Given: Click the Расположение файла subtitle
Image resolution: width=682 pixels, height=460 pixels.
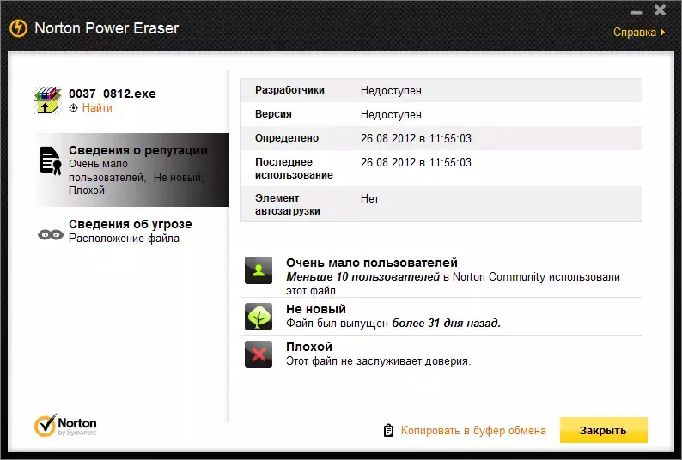Looking at the screenshot, I should [x=124, y=239].
